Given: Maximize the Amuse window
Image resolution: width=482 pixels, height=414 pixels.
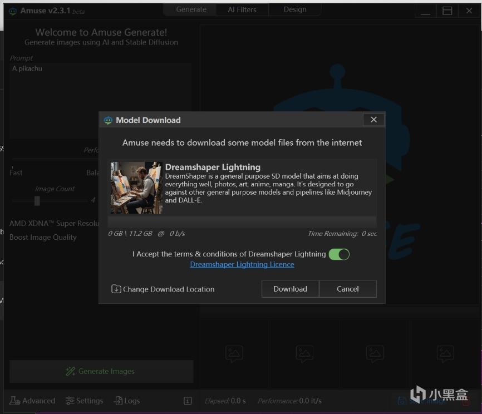Looking at the screenshot, I should 447,11.
